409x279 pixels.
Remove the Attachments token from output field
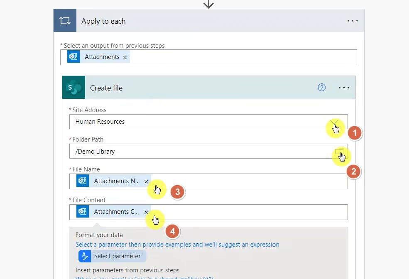(125, 57)
